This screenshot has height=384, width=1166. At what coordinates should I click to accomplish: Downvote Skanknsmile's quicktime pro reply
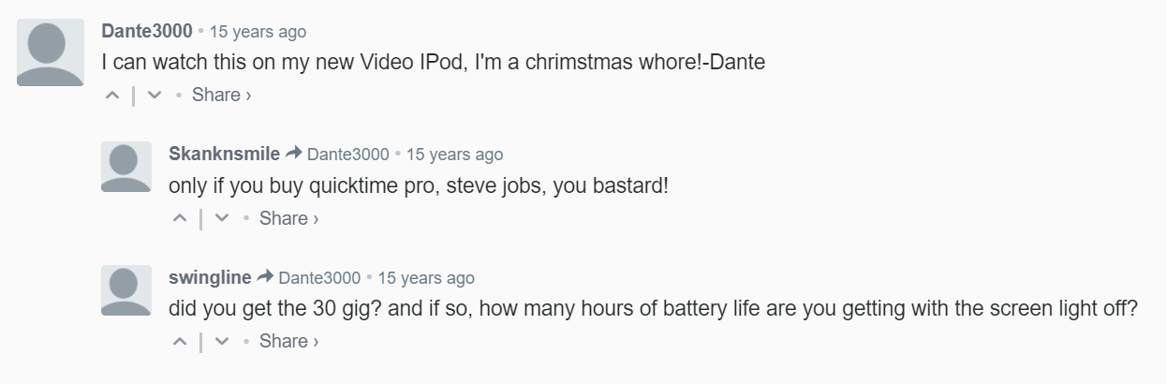[222, 218]
